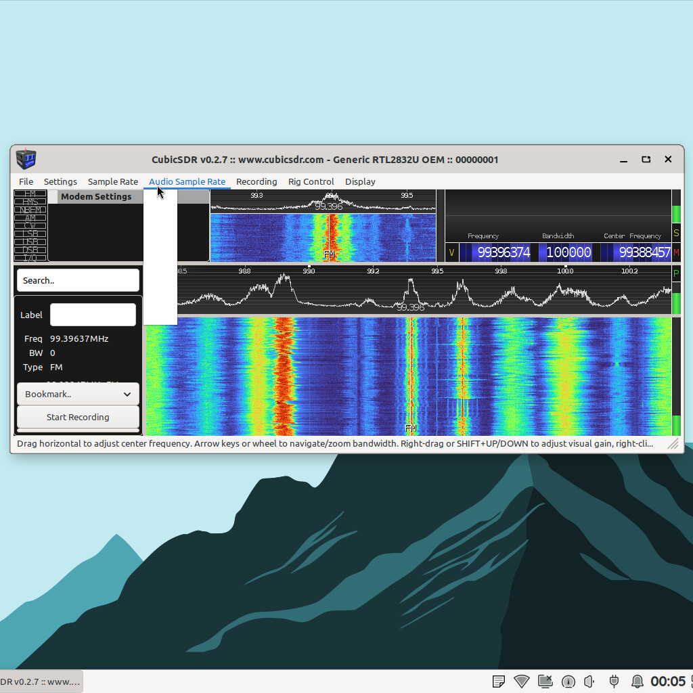Viewport: 693px width, 693px height.
Task: Click the Label text input
Action: coord(93,315)
